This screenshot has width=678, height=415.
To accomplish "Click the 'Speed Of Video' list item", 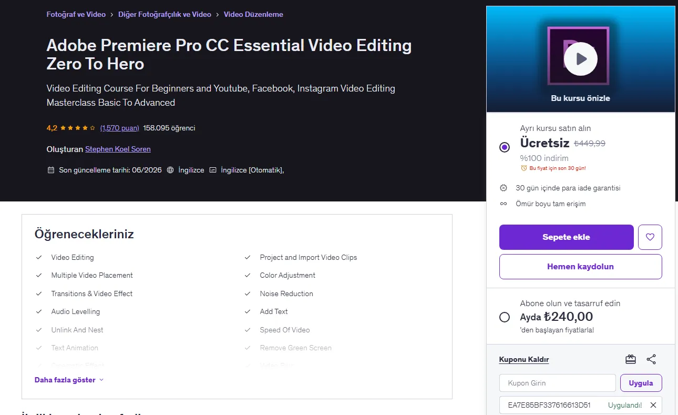I will (x=285, y=330).
